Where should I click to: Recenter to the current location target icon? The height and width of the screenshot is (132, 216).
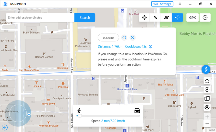point(207,107)
